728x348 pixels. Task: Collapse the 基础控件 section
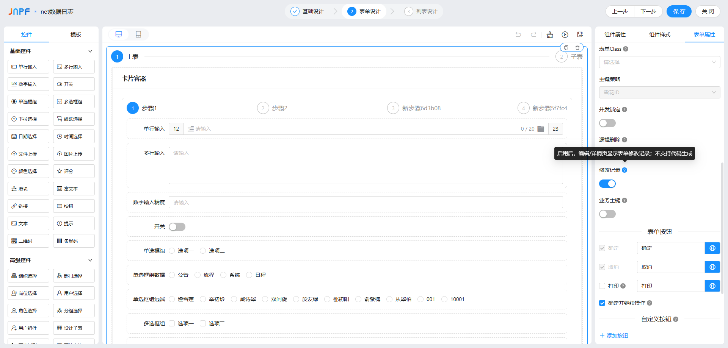tap(90, 51)
